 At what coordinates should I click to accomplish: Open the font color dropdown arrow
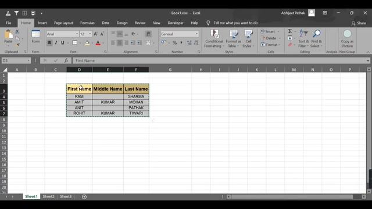(103, 43)
